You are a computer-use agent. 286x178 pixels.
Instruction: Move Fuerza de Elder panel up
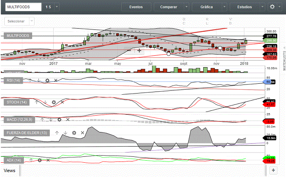pyautogui.click(x=56, y=133)
